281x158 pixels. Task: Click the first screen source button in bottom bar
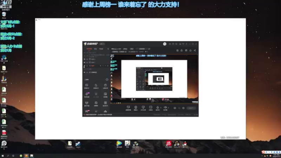[x=128, y=108]
